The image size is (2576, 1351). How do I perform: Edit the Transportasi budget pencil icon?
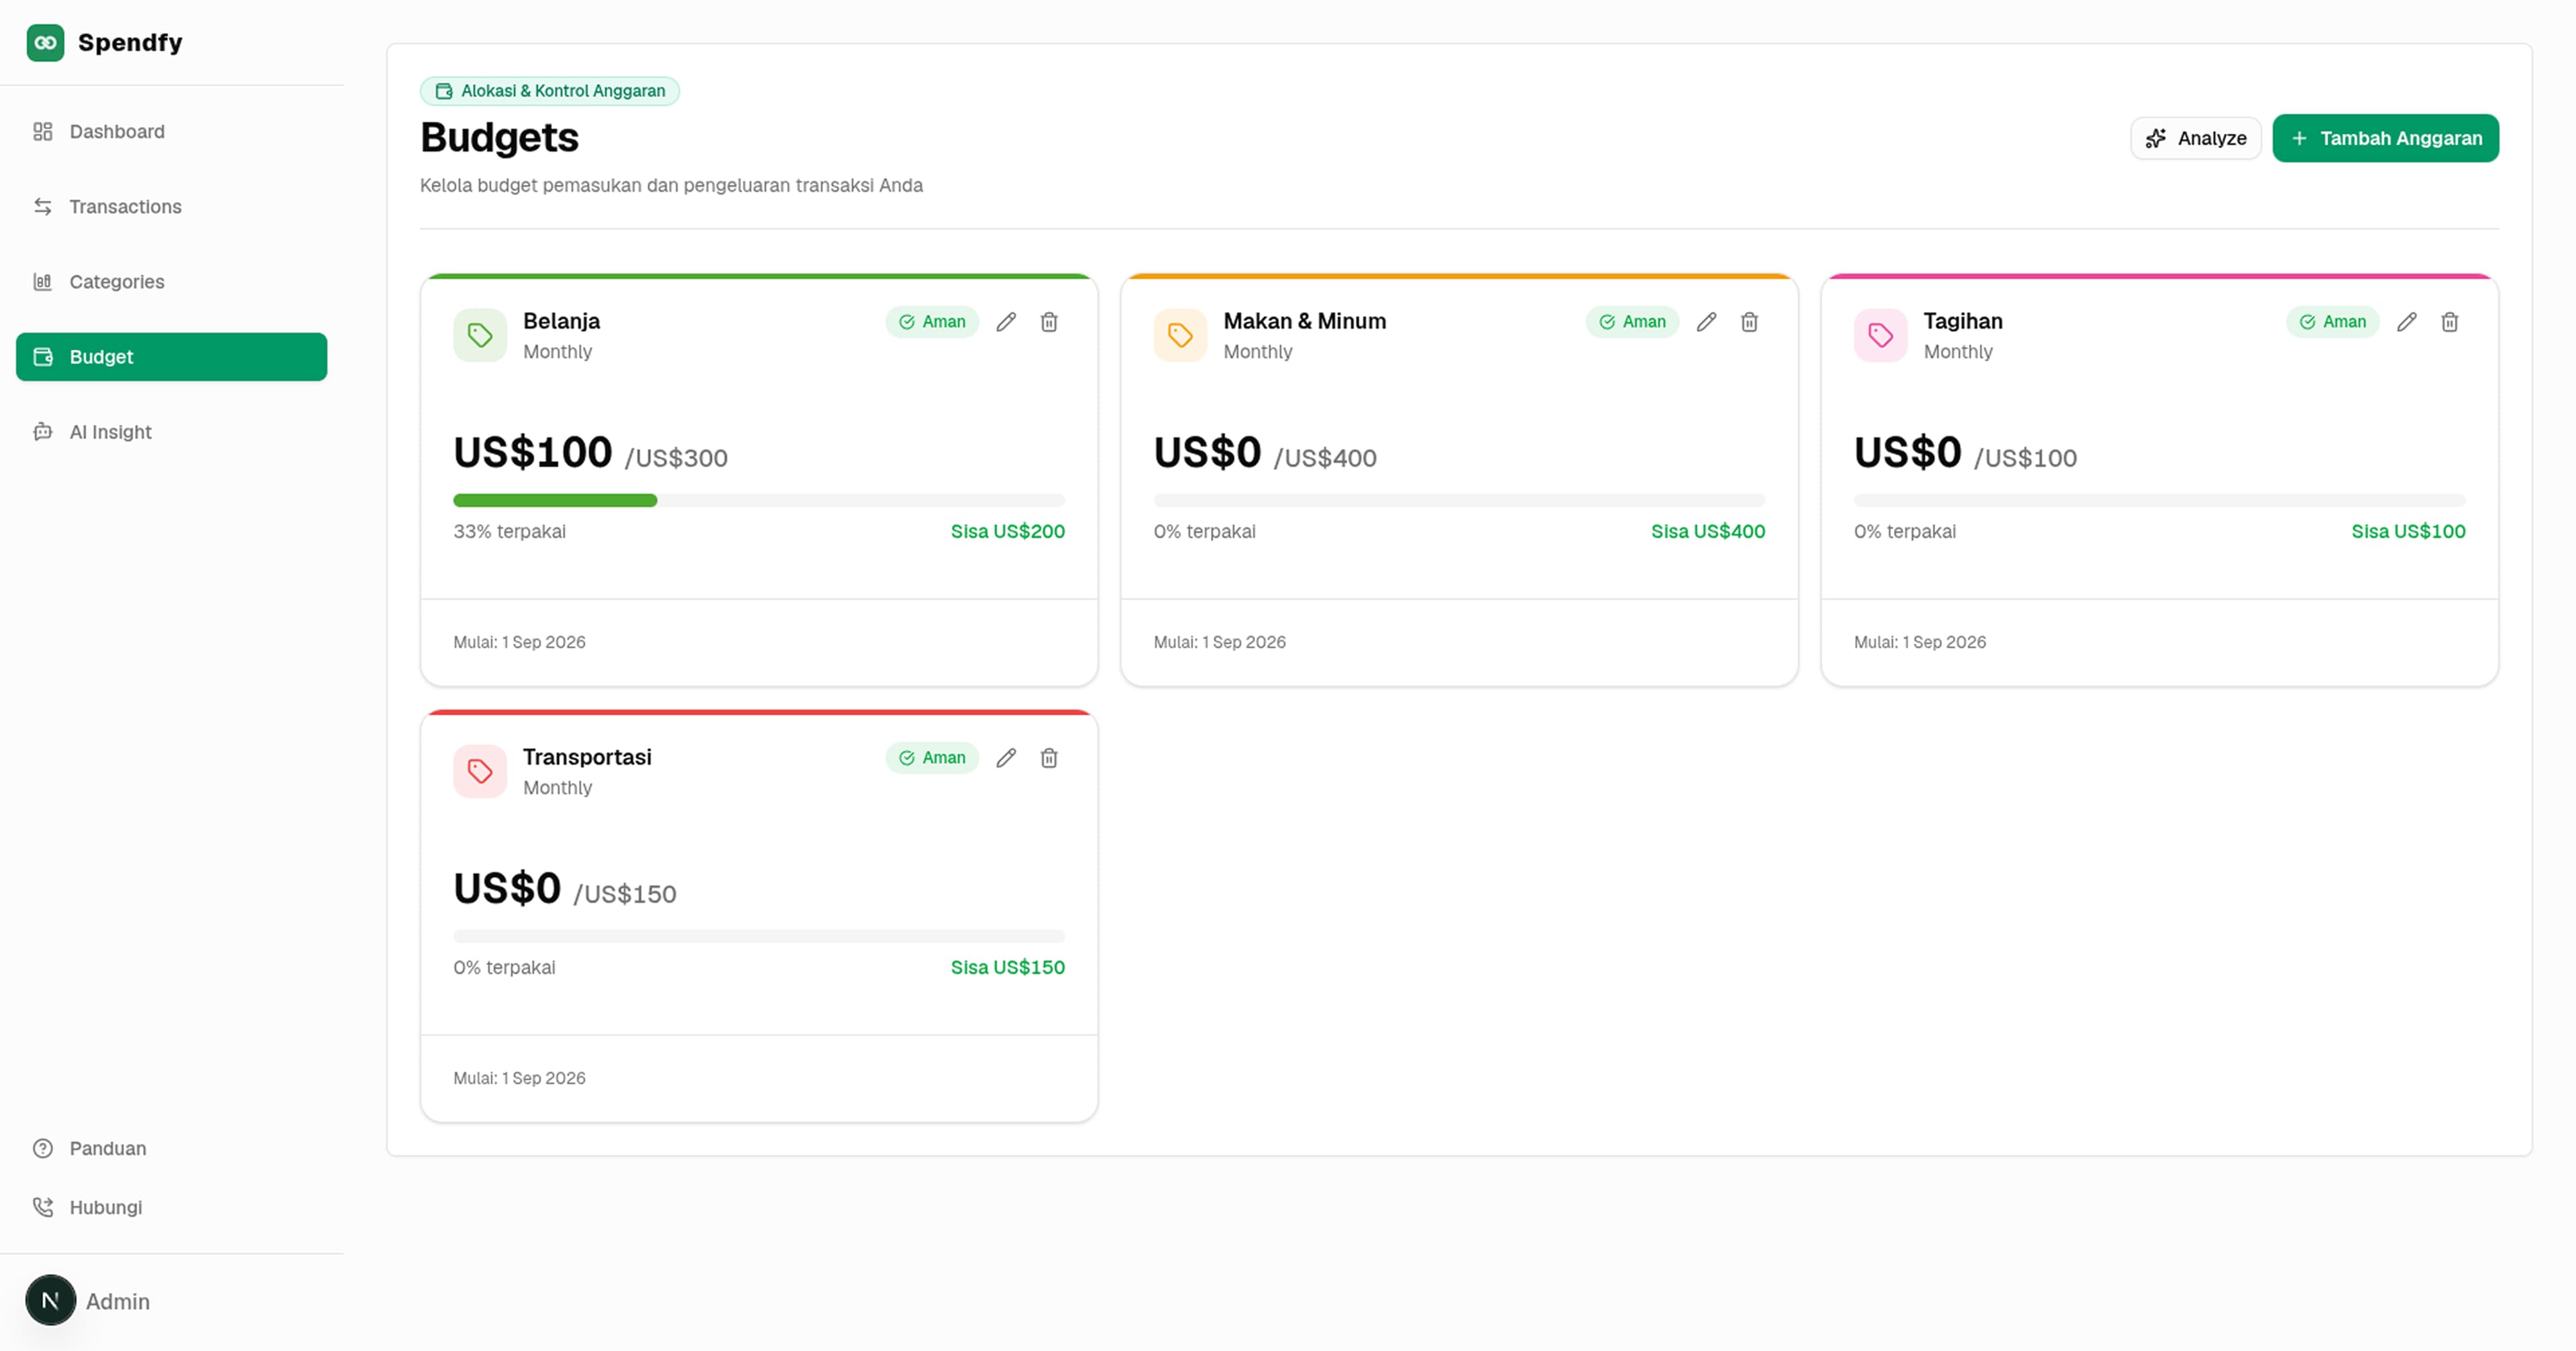coord(1006,758)
